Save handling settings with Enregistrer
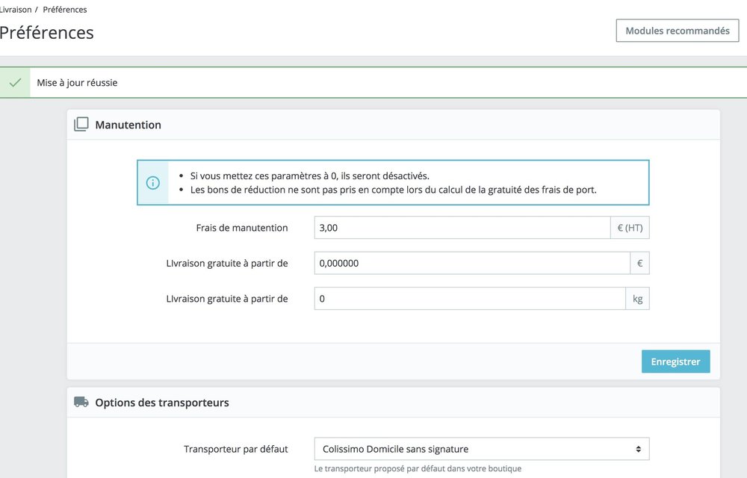The image size is (747, 478). pyautogui.click(x=675, y=361)
